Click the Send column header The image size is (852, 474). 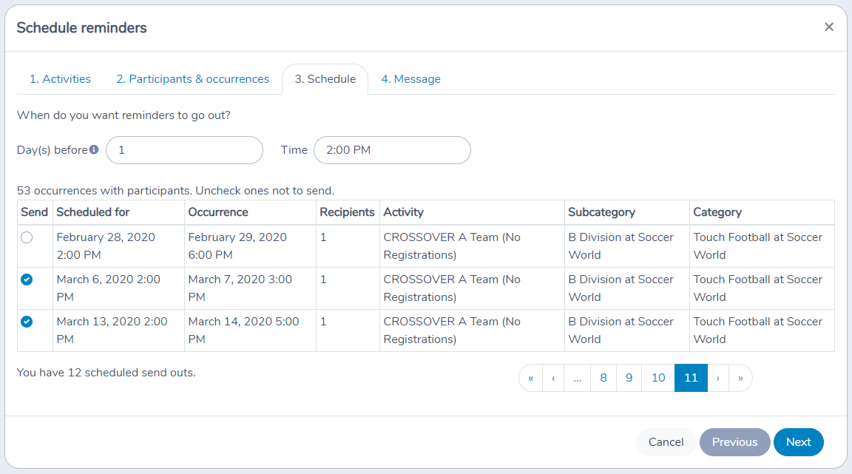[35, 212]
